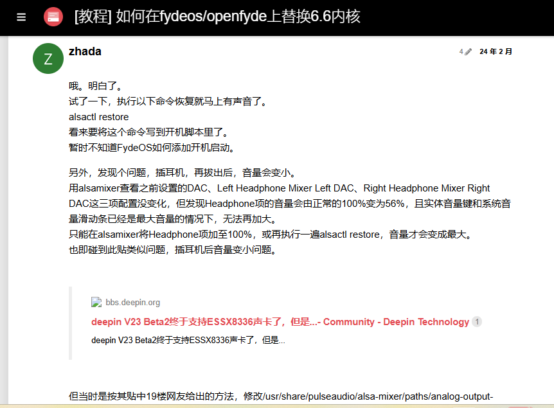Click the line '哦。明白了。'
The width and height of the screenshot is (554, 408).
96,86
